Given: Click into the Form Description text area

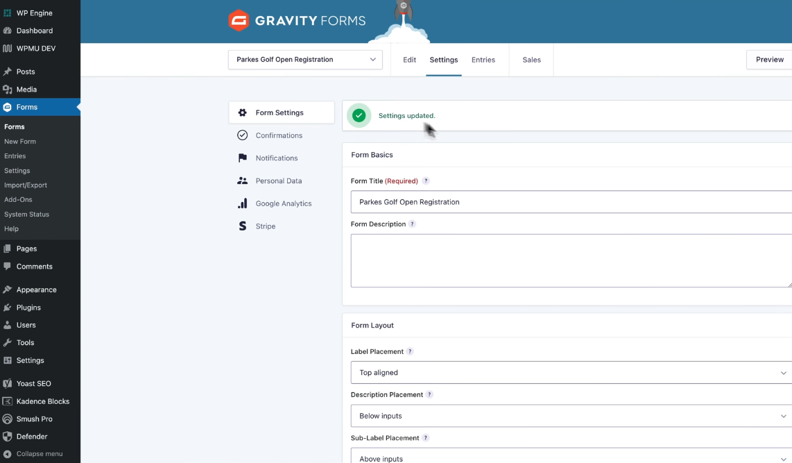Looking at the screenshot, I should (x=570, y=260).
